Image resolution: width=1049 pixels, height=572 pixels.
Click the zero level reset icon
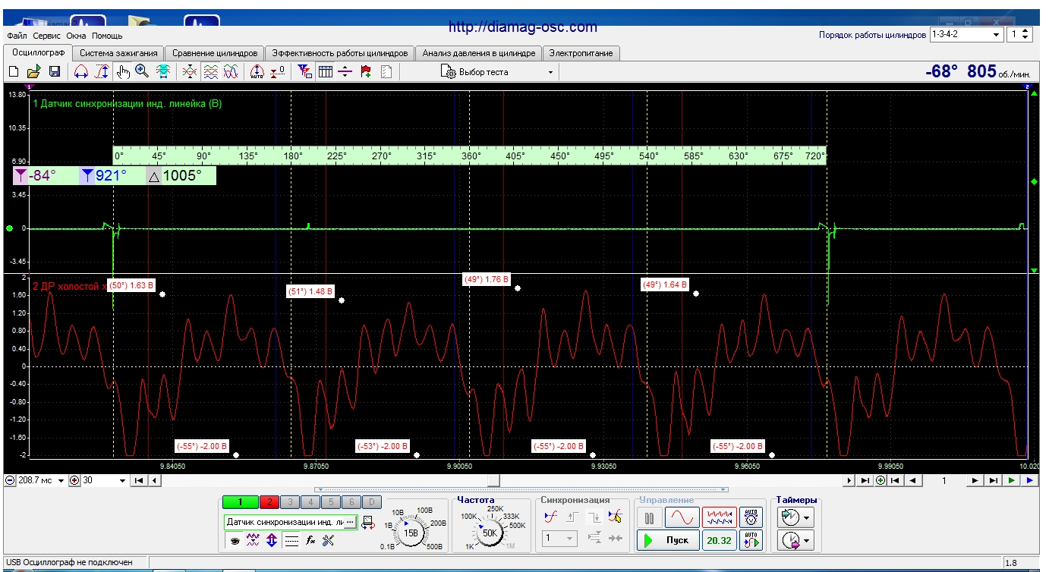[278, 71]
